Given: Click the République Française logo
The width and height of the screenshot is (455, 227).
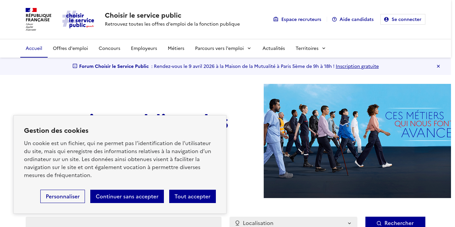Looking at the screenshot, I should click(38, 19).
